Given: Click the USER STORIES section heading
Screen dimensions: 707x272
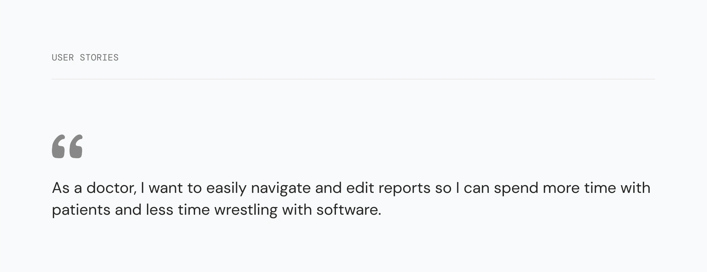Looking at the screenshot, I should (x=85, y=58).
